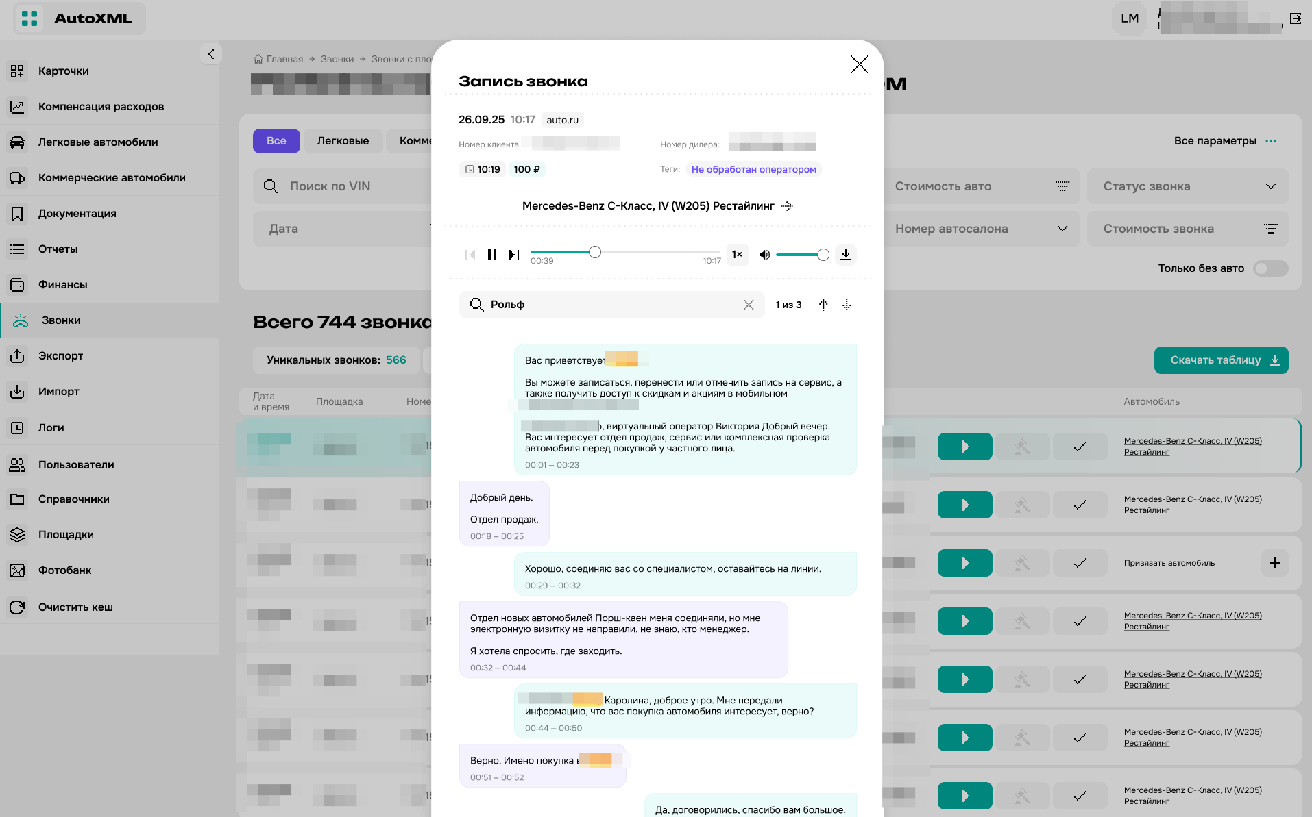This screenshot has width=1312, height=817.
Task: Pause the call recording playback
Action: pos(492,255)
